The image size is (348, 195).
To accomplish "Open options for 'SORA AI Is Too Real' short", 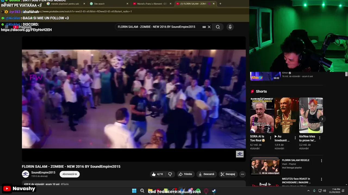I will click(271, 138).
